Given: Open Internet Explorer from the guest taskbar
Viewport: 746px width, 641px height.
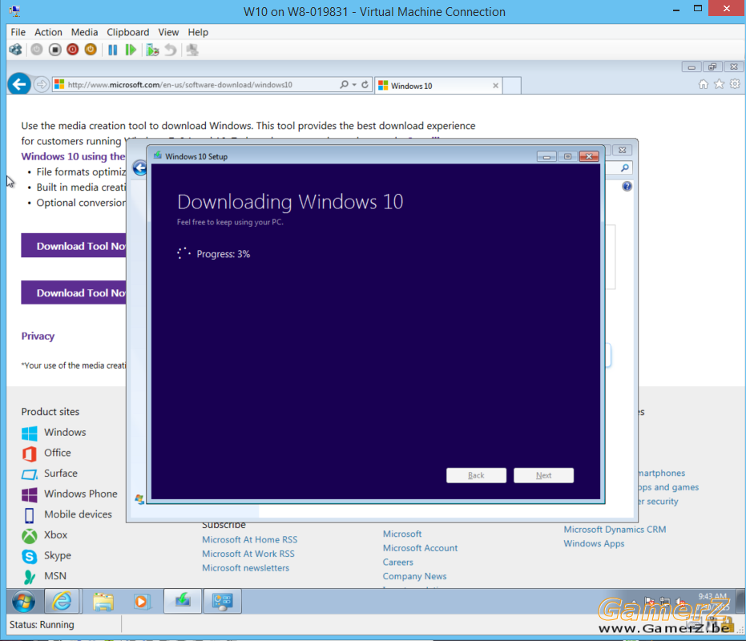Looking at the screenshot, I should 62,602.
